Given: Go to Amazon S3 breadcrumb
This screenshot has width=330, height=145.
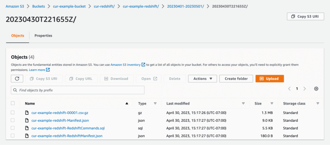Looking at the screenshot, I should tap(15, 6).
